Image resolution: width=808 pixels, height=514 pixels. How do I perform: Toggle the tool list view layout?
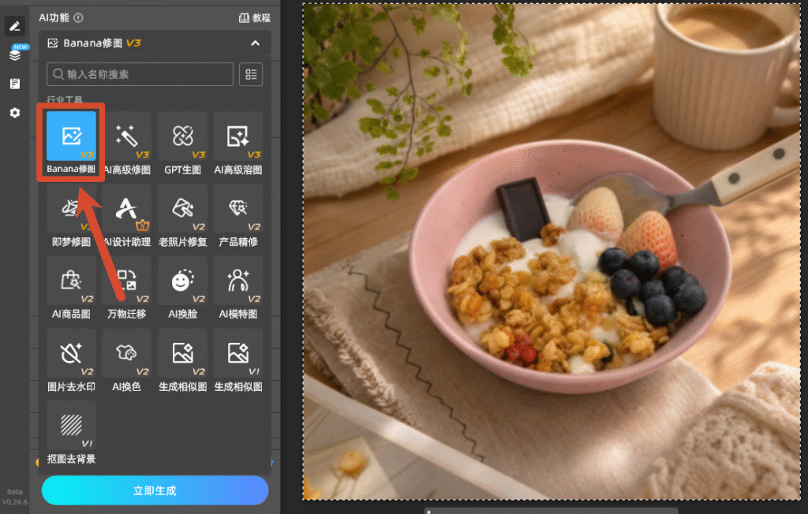(251, 74)
